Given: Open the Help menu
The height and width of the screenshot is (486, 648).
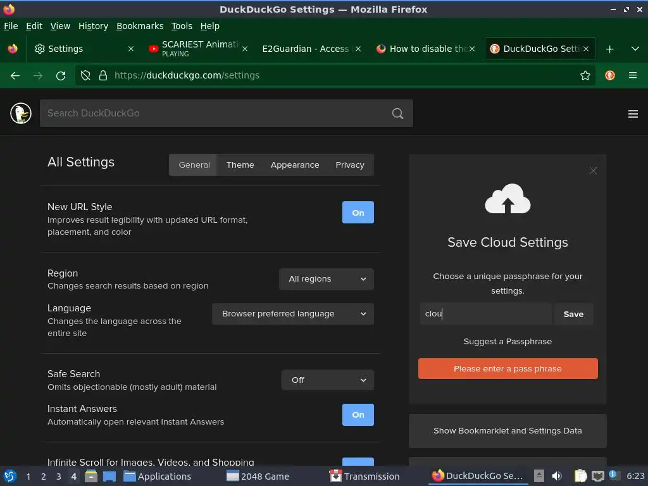Looking at the screenshot, I should 209,26.
